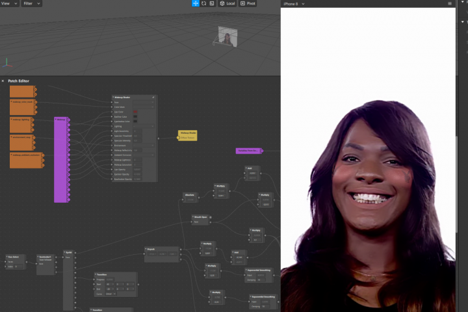Click the yellow patch Diffuse Texture input port
Image resolution: width=468 pixels, height=312 pixels.
(179, 138)
